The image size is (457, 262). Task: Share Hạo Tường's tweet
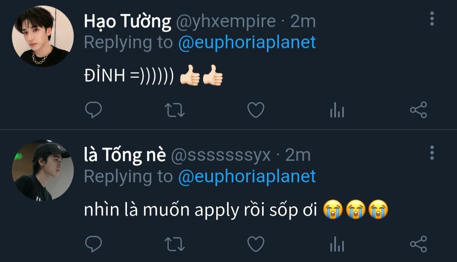coord(418,110)
